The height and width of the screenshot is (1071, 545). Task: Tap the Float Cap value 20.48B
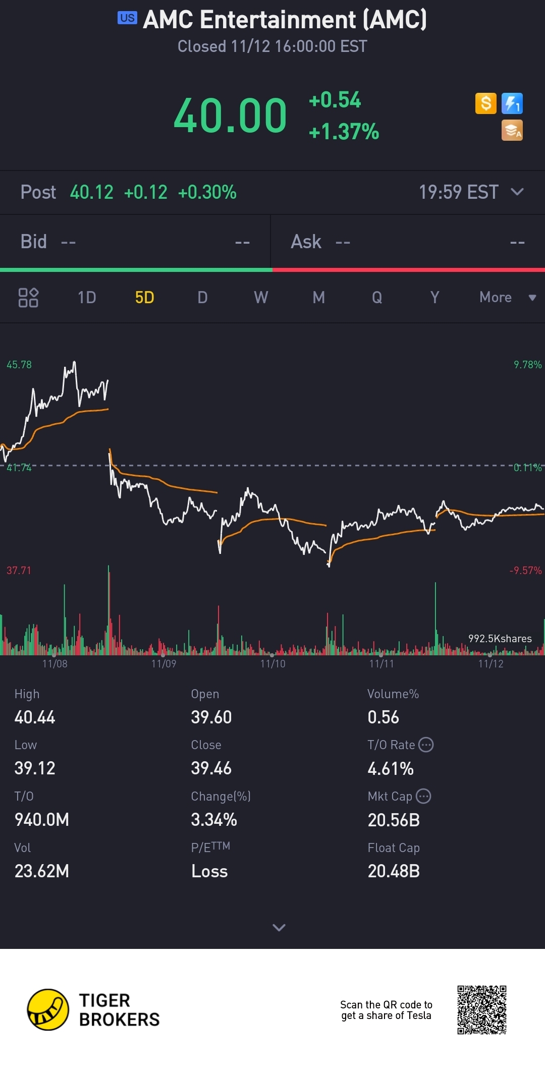point(394,871)
